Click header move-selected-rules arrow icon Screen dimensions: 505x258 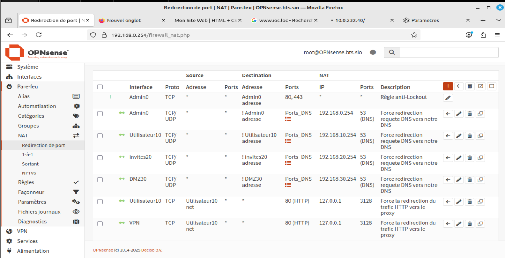tap(459, 86)
